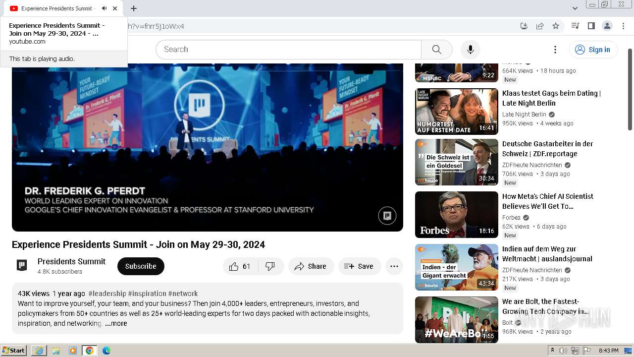
Task: Expand the tab search chevron
Action: pyautogui.click(x=575, y=8)
